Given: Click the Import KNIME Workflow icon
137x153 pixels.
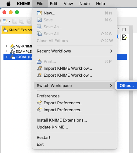Looking at the screenshot, I should [39, 68].
